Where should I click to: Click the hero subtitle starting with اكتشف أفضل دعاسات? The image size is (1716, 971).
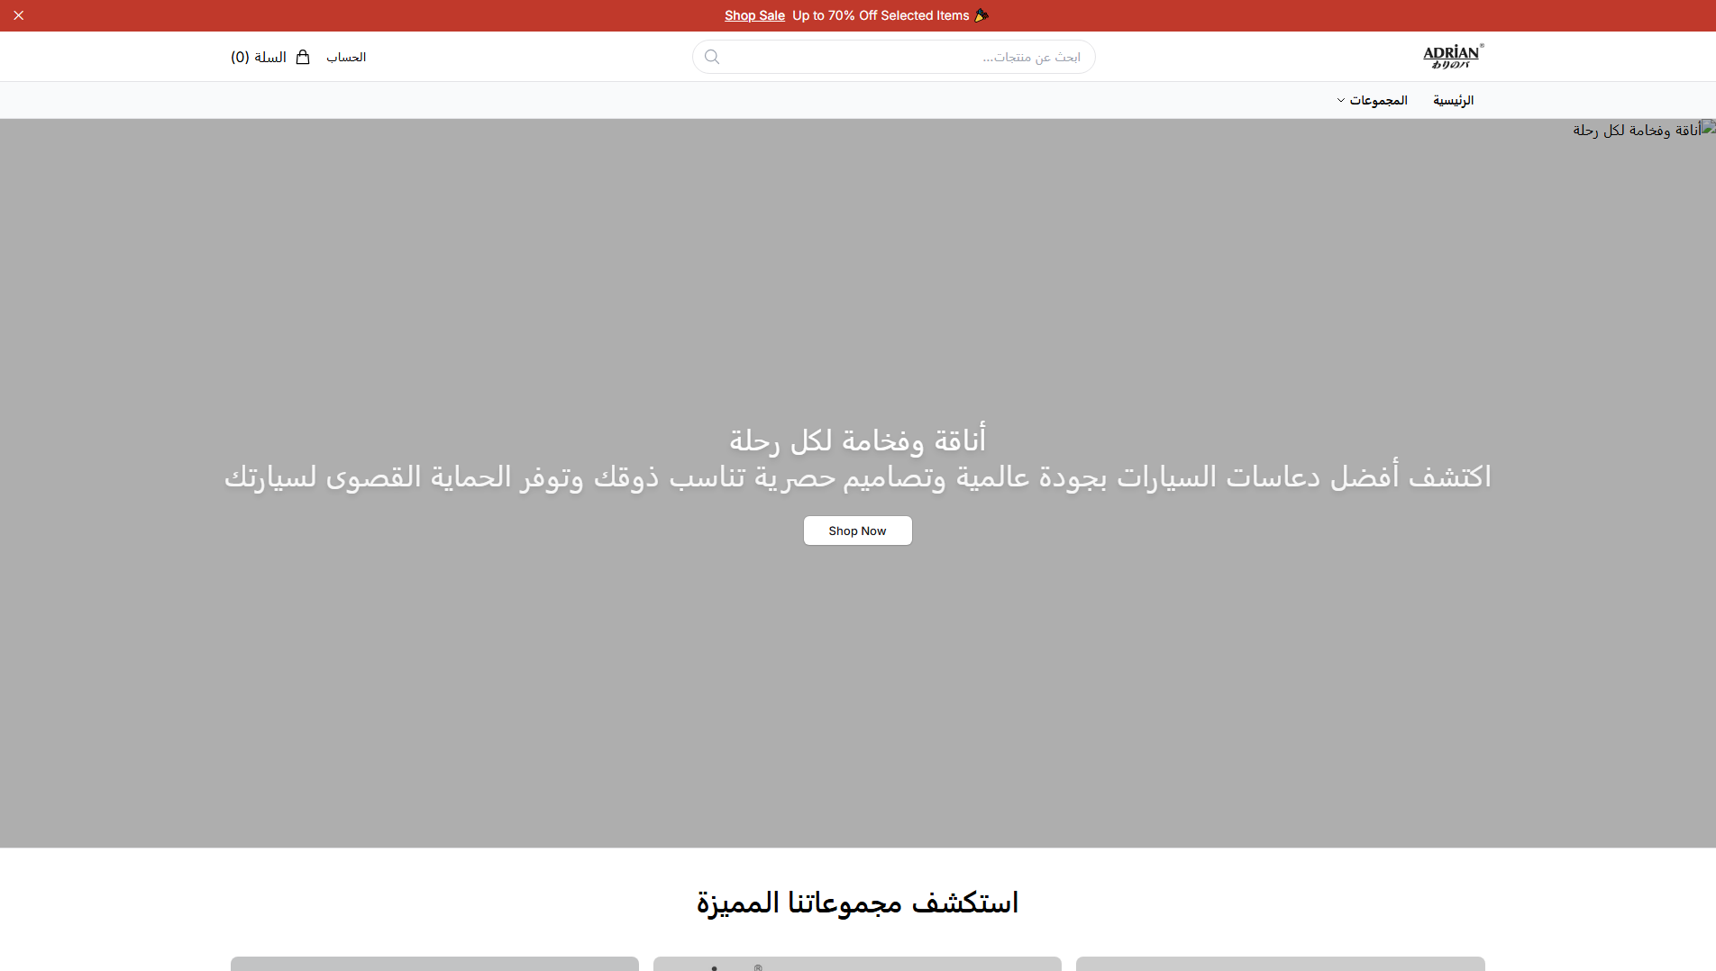(857, 476)
